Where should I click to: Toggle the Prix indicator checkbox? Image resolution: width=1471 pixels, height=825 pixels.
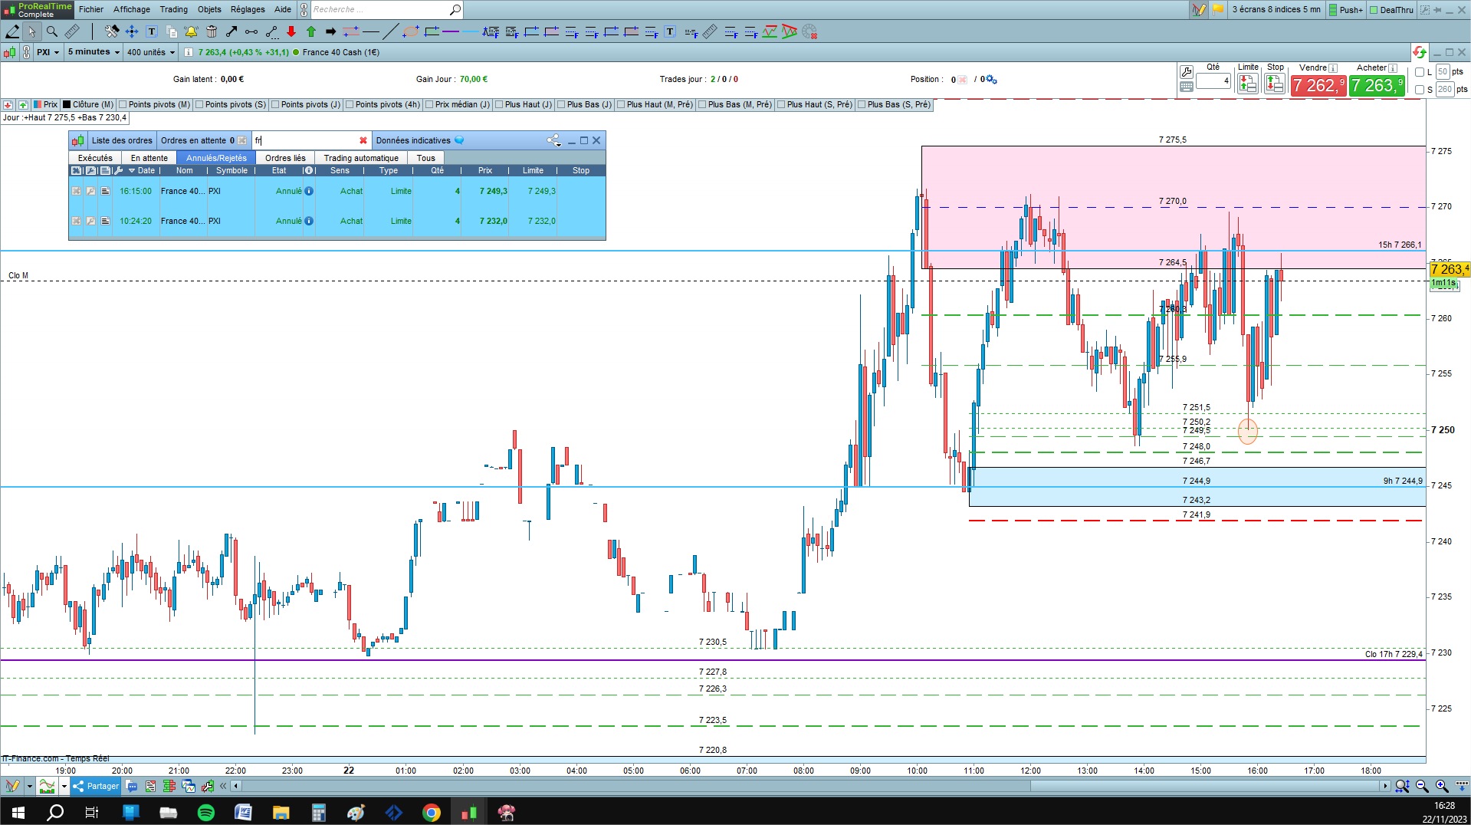point(37,105)
